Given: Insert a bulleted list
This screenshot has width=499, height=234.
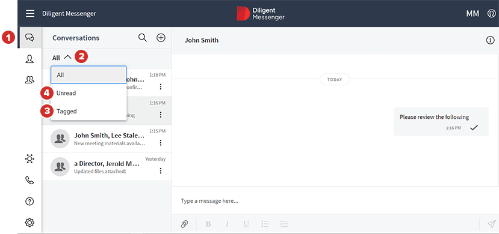Looking at the screenshot, I should (265, 224).
